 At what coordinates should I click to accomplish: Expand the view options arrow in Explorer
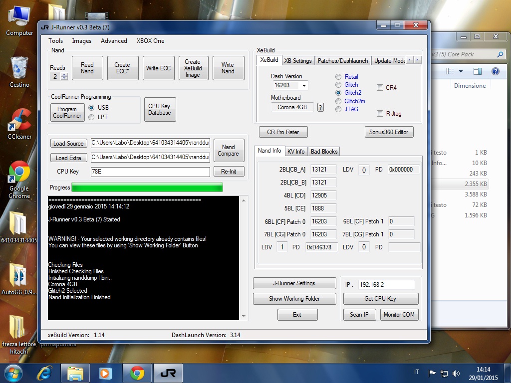(461, 71)
